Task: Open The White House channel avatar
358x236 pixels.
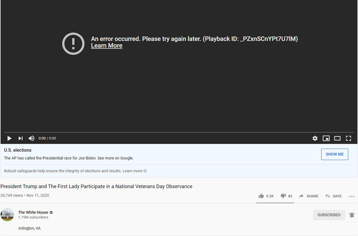Action: click(x=7, y=215)
